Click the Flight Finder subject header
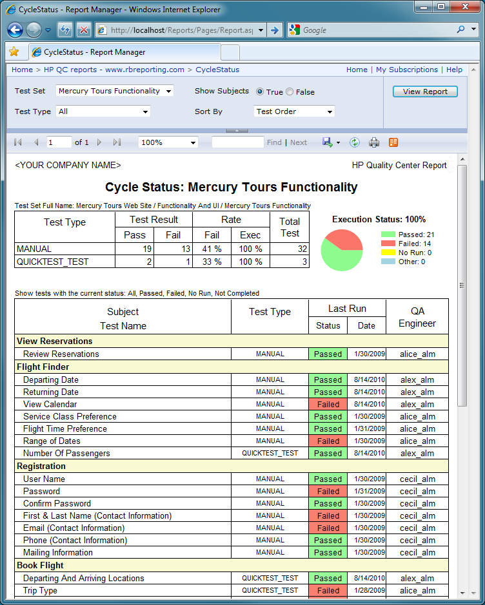 click(x=232, y=367)
